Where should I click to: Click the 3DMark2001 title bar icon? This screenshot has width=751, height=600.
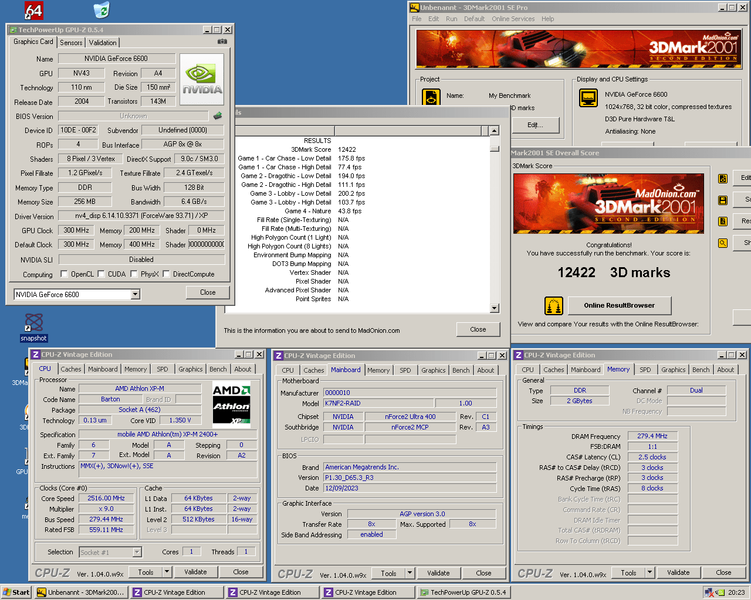[x=414, y=8]
